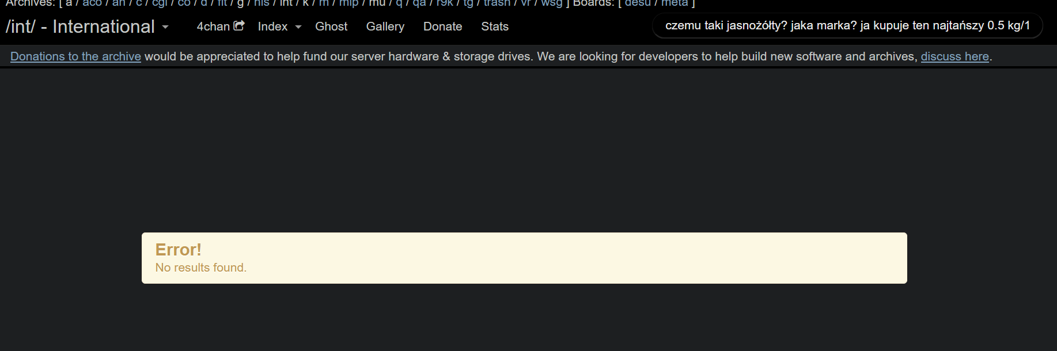Open the aco archive link
This screenshot has height=351, width=1057.
click(92, 3)
